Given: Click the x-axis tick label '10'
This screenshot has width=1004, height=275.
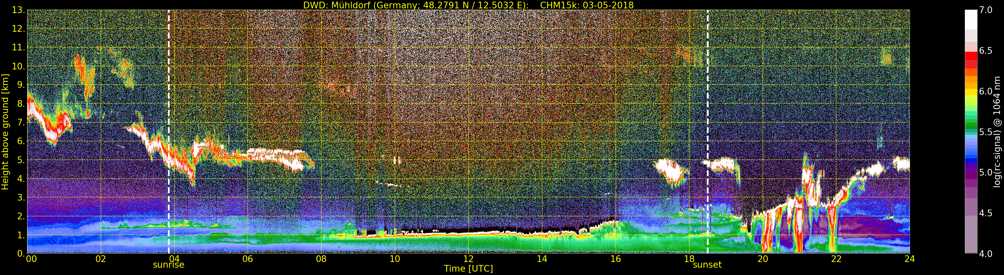Looking at the screenshot, I should 395,259.
